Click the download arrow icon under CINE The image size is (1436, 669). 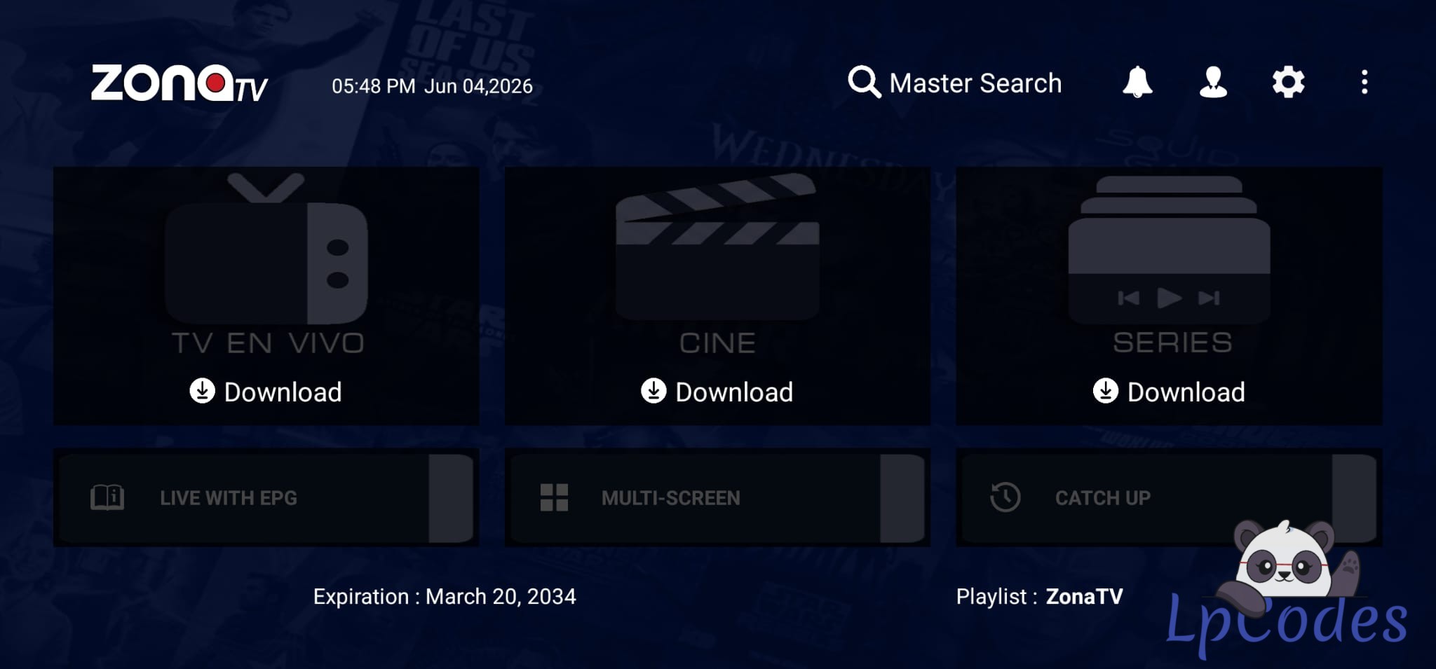coord(653,391)
